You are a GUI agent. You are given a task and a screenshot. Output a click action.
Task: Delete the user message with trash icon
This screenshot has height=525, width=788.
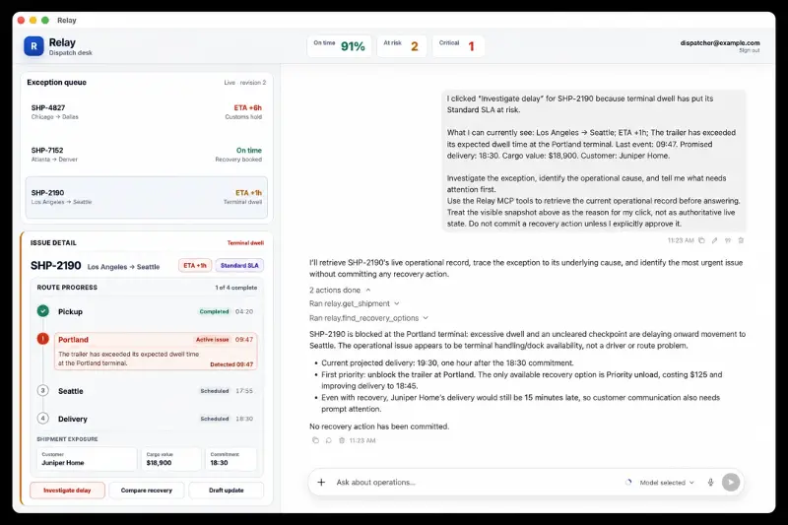(x=741, y=240)
